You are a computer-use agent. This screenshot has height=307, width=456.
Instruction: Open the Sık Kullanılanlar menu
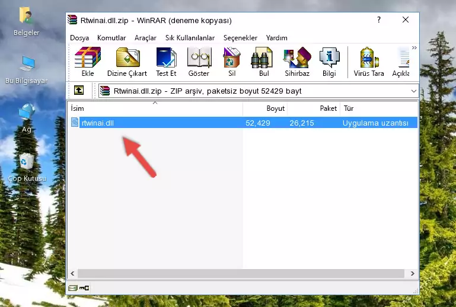pyautogui.click(x=190, y=38)
